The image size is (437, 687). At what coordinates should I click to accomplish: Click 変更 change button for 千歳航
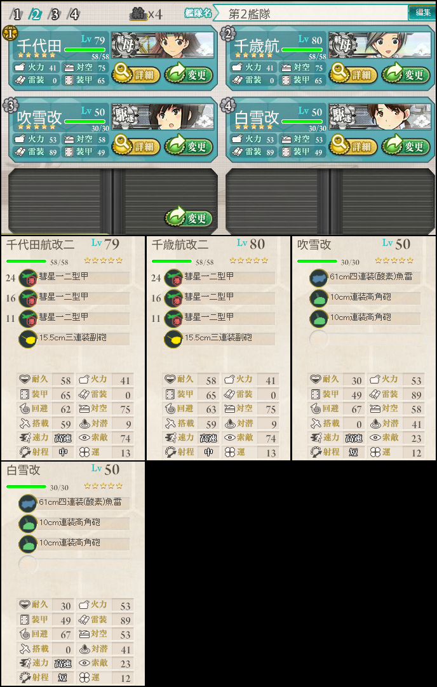tap(405, 74)
